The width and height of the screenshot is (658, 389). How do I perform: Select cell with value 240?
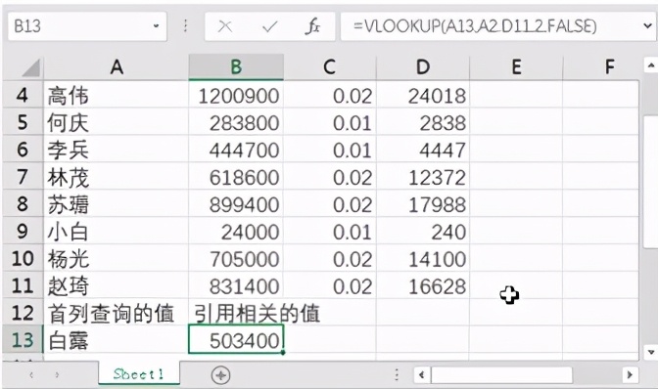423,231
